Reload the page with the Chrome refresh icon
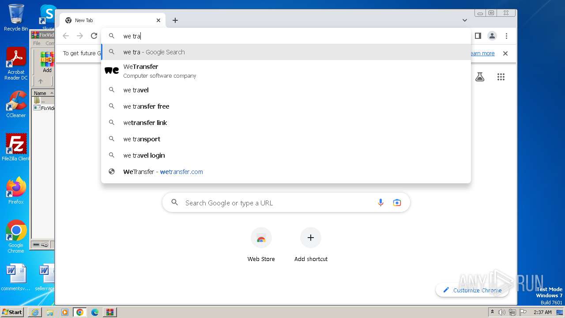The height and width of the screenshot is (318, 565). tap(94, 36)
